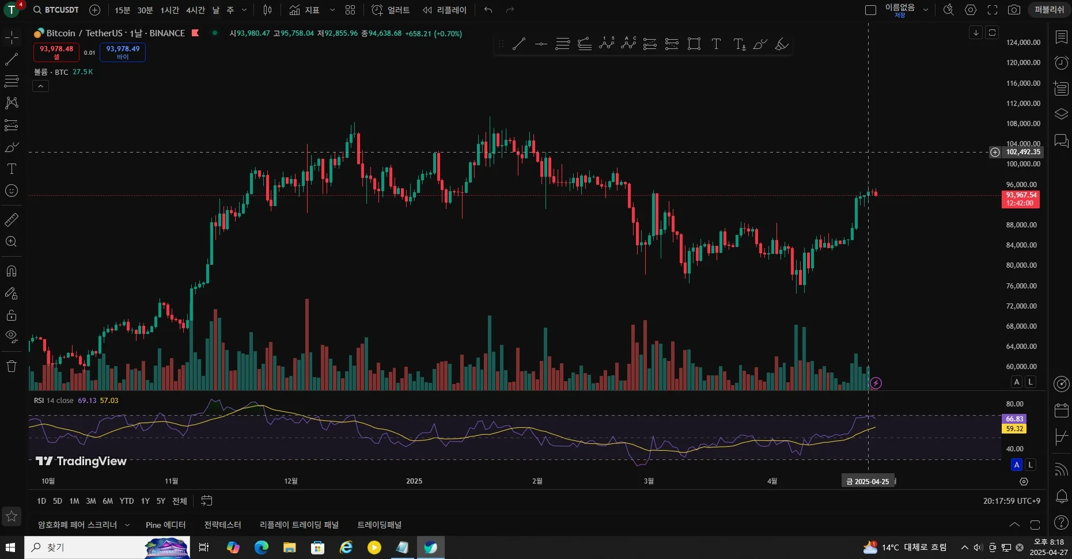Collapse the indicator legend chevron
This screenshot has width=1072, height=559.
tap(40, 86)
